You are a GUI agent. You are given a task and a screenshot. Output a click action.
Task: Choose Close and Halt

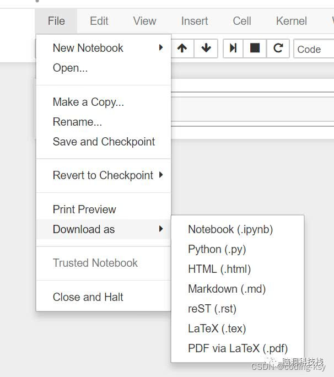click(x=104, y=297)
